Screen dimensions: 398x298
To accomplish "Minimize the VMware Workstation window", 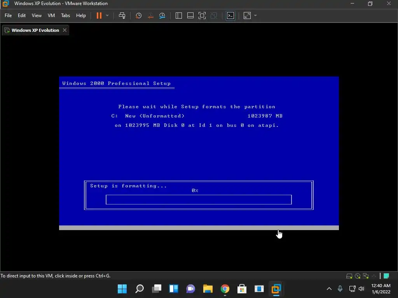I will click(x=352, y=3).
